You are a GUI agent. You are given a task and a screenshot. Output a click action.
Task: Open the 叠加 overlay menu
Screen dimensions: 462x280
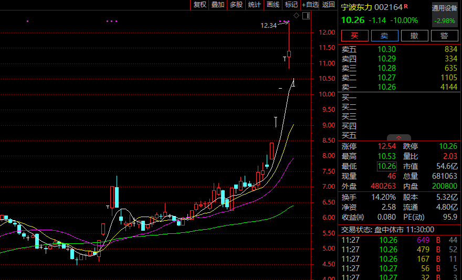tap(218, 4)
